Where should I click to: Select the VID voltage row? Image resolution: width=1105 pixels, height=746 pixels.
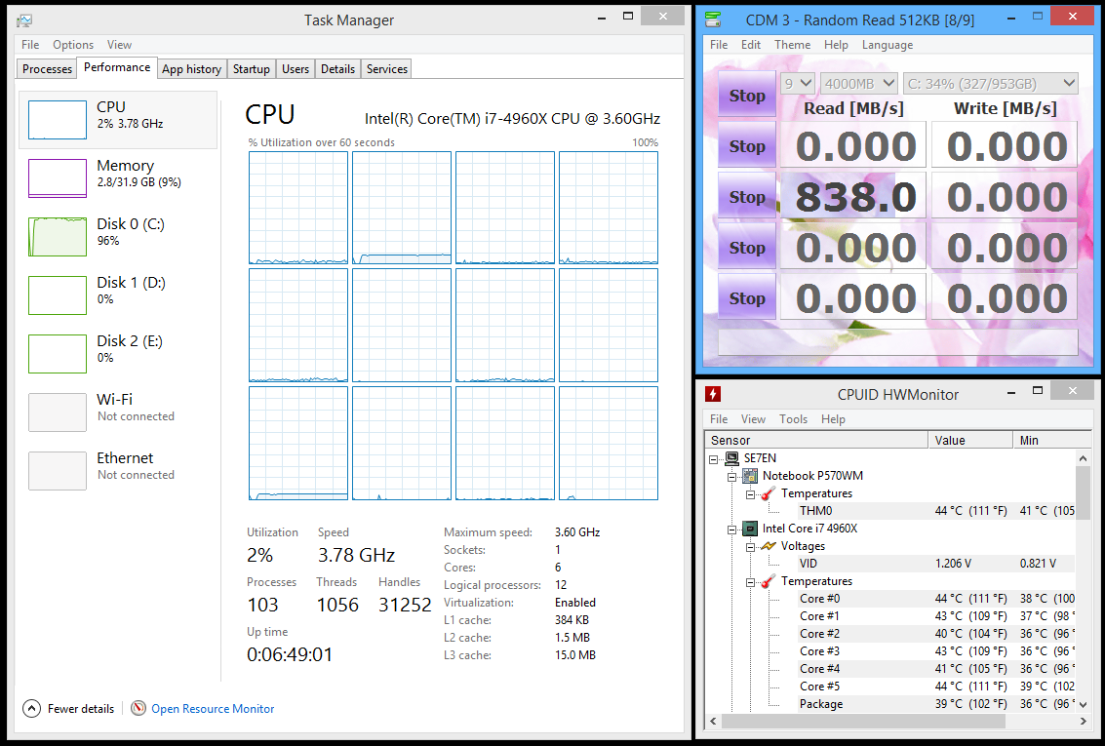point(936,564)
